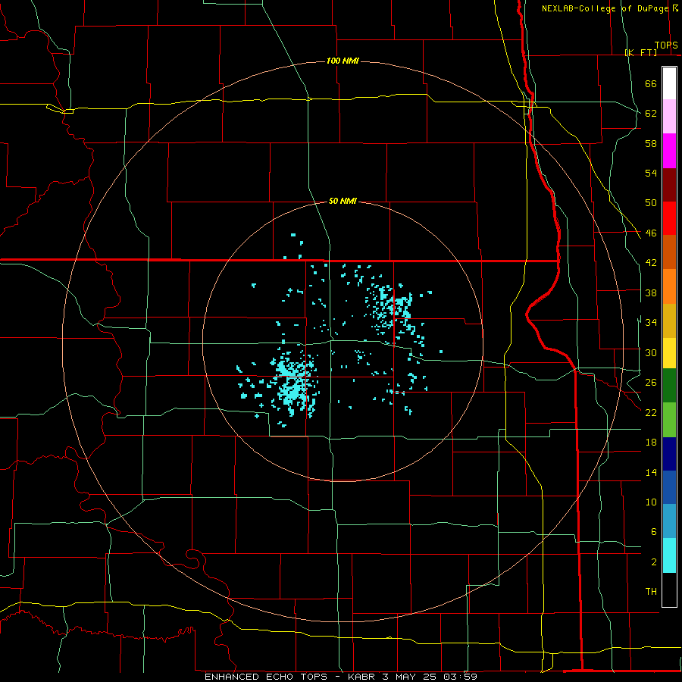The height and width of the screenshot is (682, 682).
Task: Click the dark green 26 K FT swatch
Action: (669, 386)
